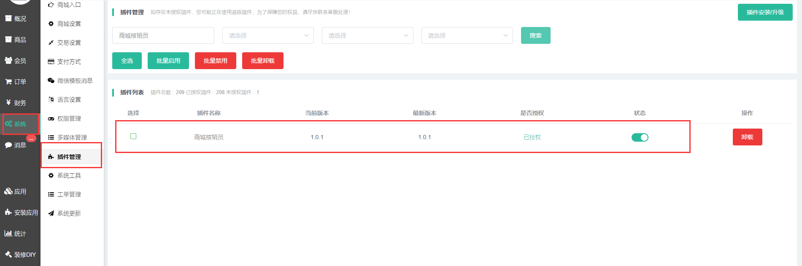
Task: Check the 商城核销员 row checkbox
Action: coord(133,136)
